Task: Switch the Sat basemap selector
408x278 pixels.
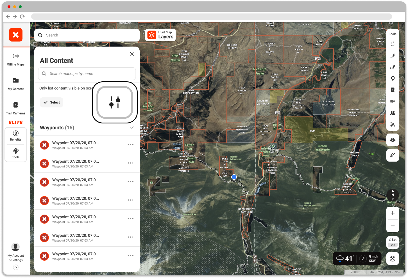Action: (x=393, y=240)
